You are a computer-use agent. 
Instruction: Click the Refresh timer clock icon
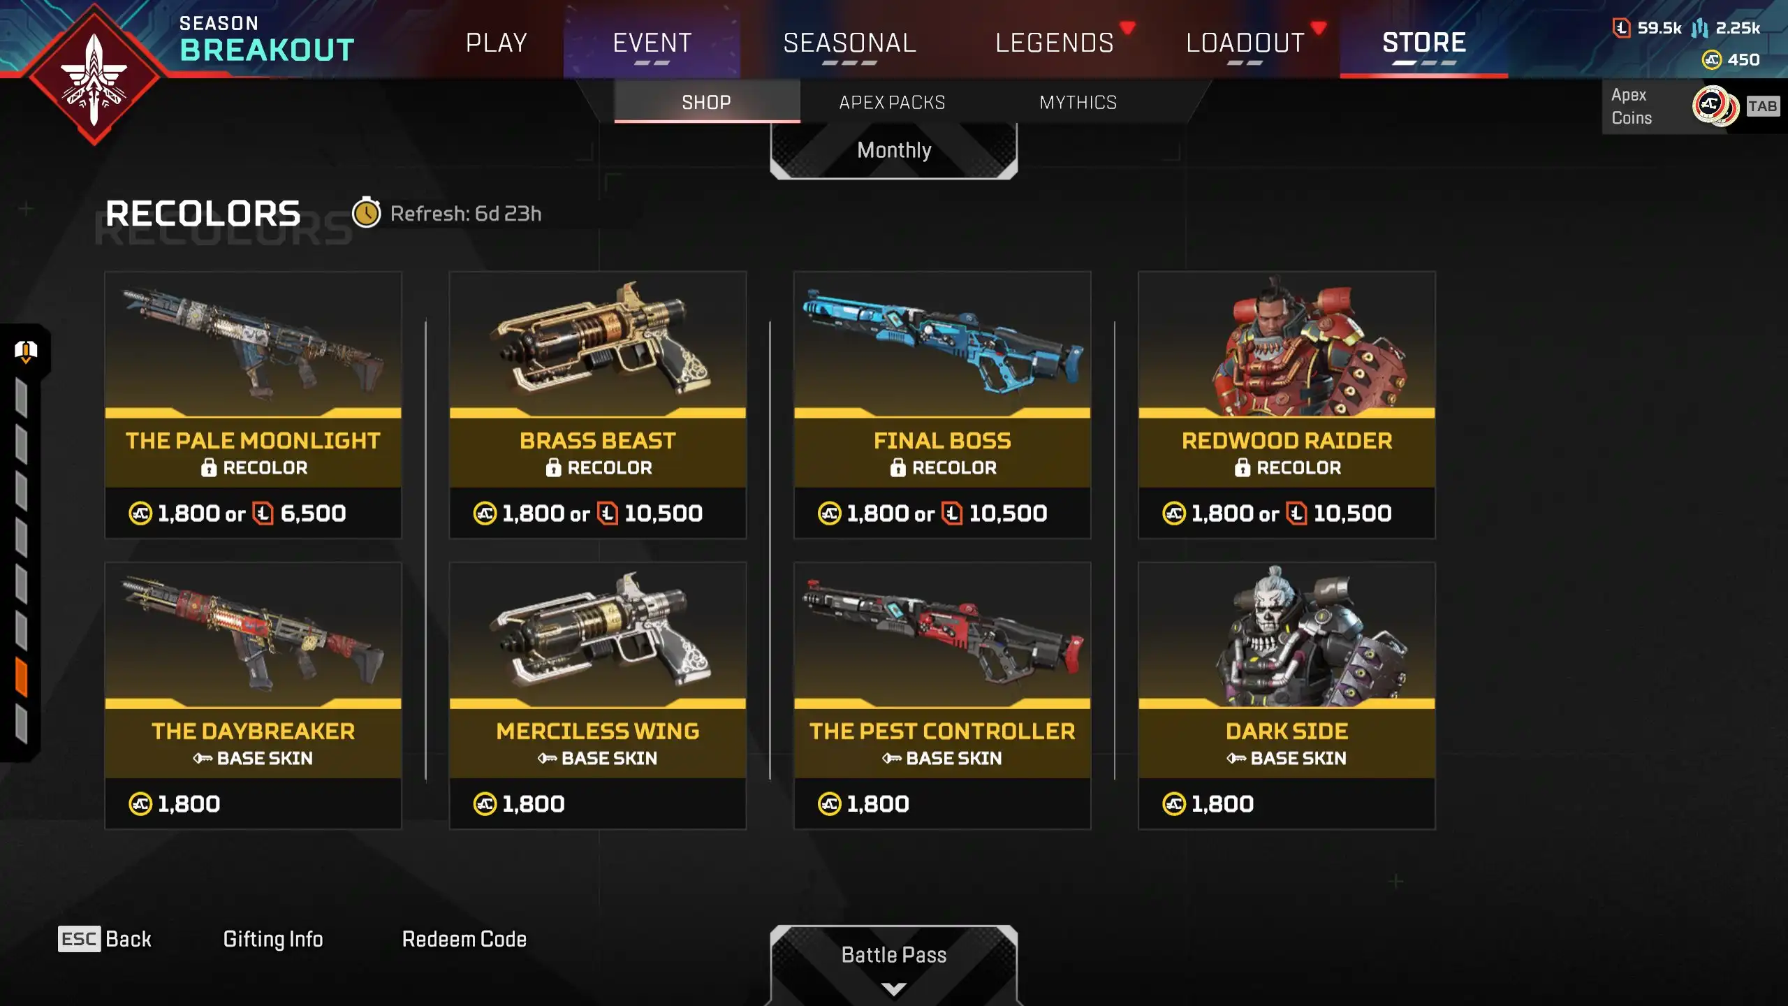[366, 213]
